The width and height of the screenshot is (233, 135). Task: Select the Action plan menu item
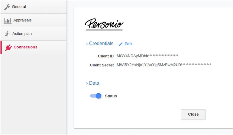click(34, 34)
